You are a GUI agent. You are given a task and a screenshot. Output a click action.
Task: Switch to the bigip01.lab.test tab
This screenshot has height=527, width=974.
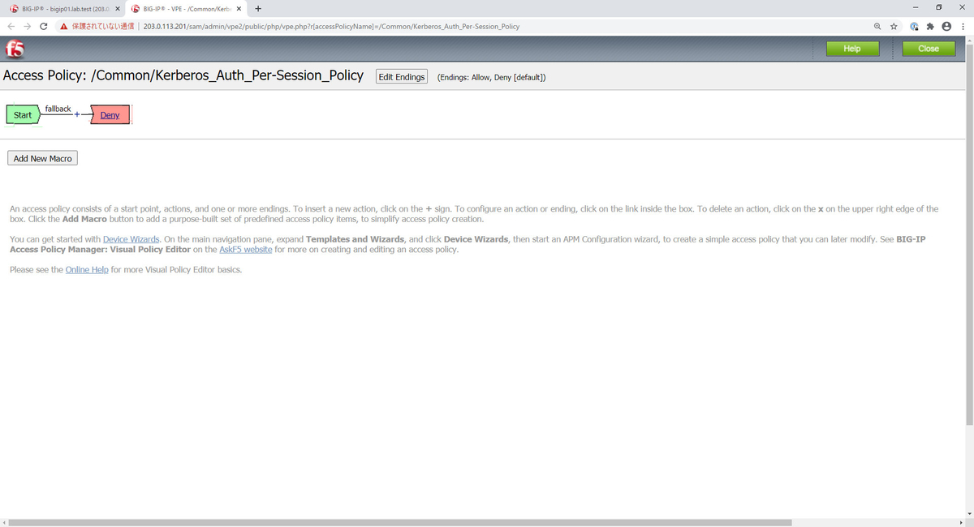click(65, 9)
